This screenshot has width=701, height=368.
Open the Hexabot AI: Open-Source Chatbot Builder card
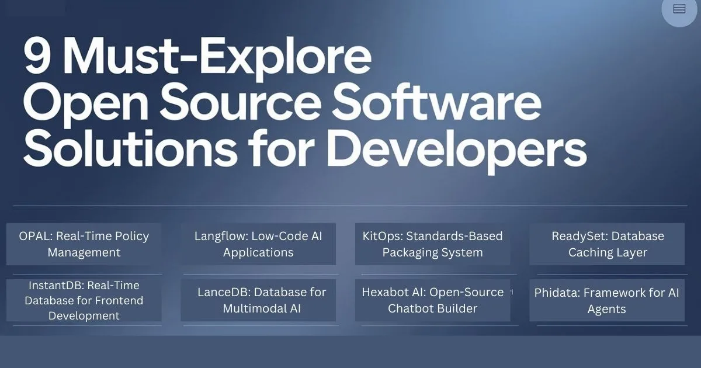click(x=433, y=300)
